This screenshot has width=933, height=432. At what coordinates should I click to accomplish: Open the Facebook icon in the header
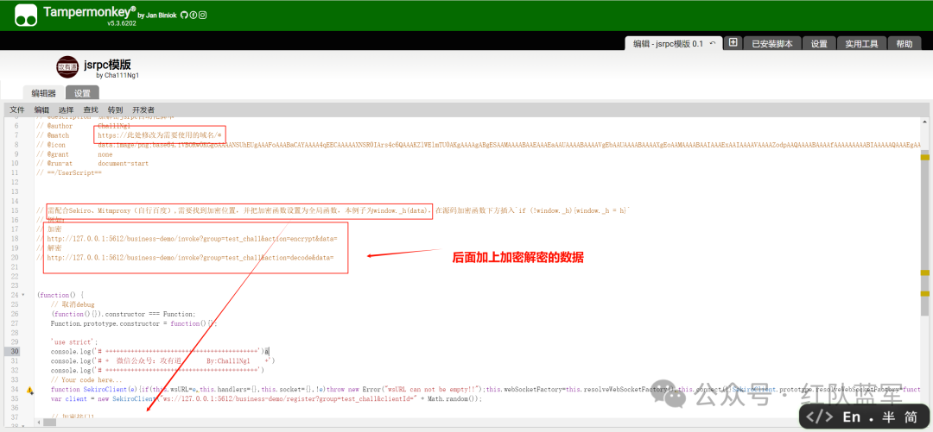(x=193, y=15)
